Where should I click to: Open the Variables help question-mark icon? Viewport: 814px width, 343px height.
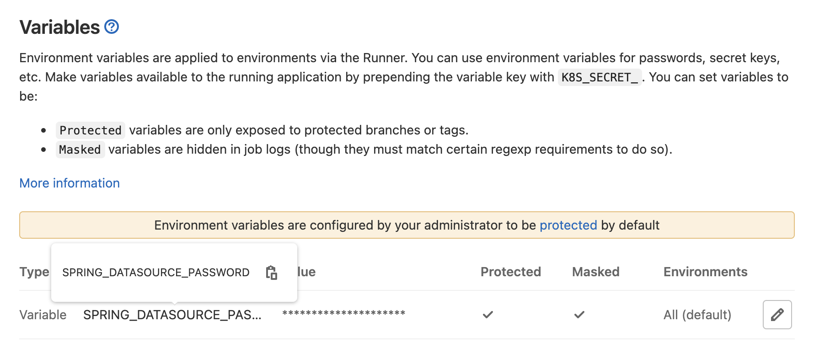point(112,27)
